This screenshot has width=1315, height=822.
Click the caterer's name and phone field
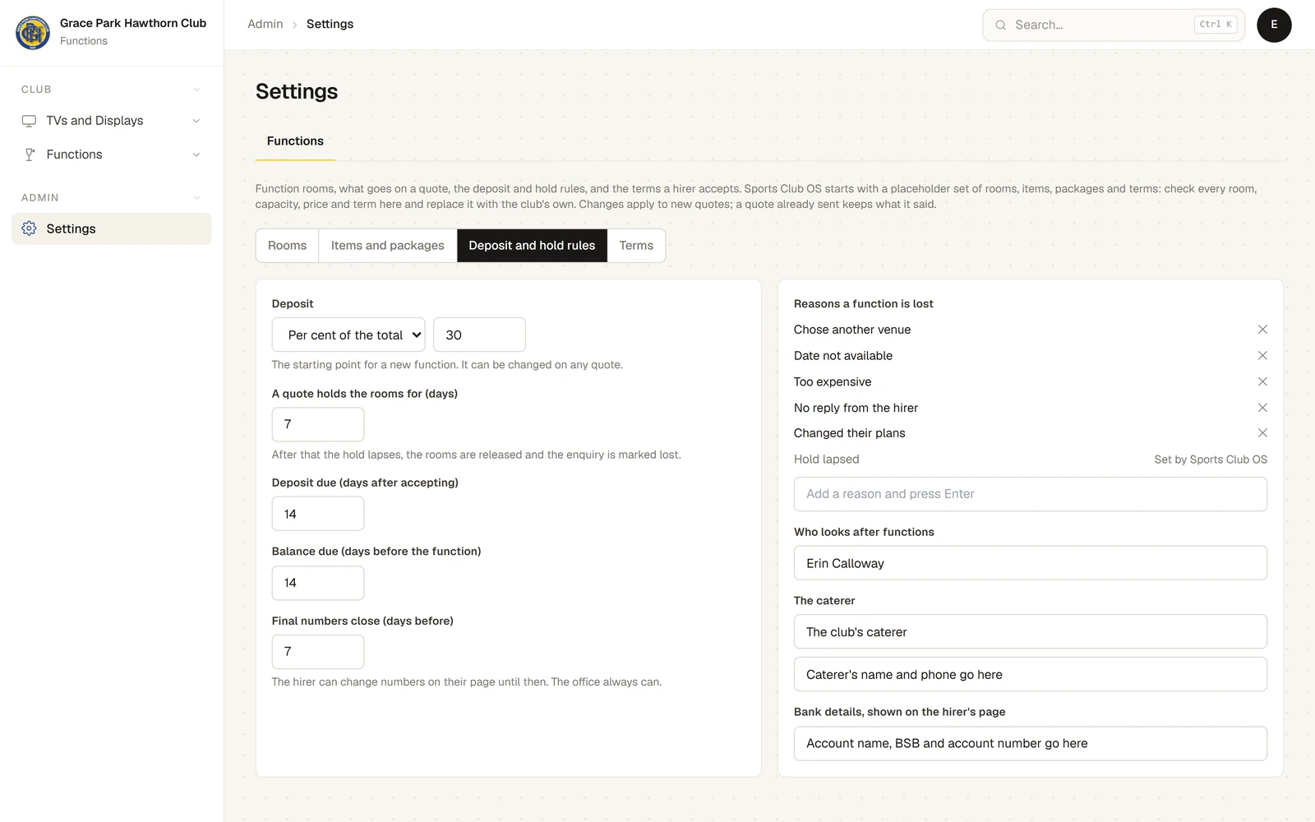pos(1031,674)
